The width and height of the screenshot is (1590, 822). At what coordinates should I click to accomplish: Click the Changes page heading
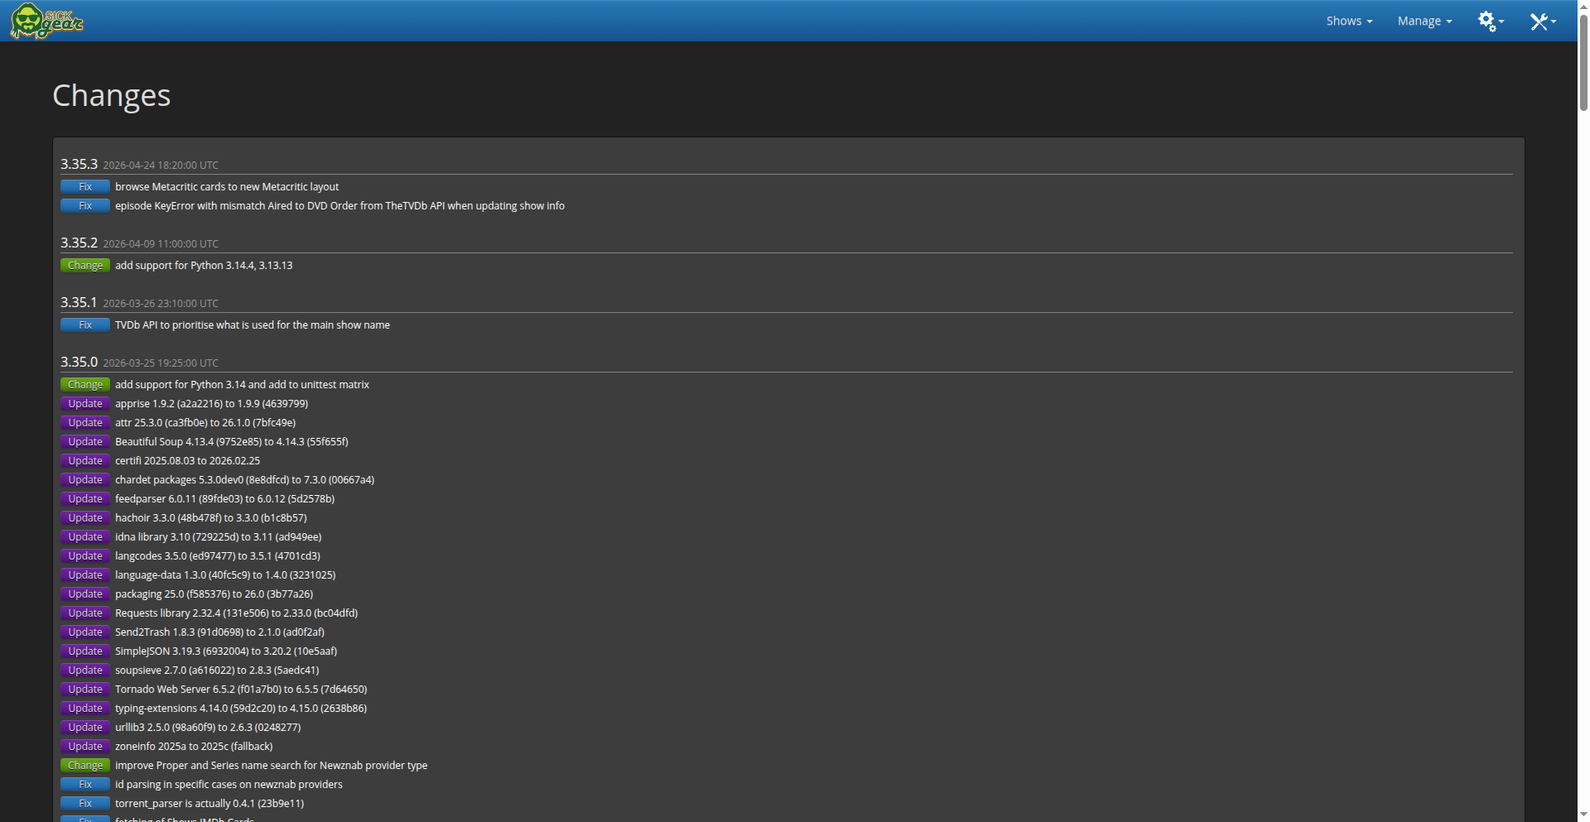111,95
